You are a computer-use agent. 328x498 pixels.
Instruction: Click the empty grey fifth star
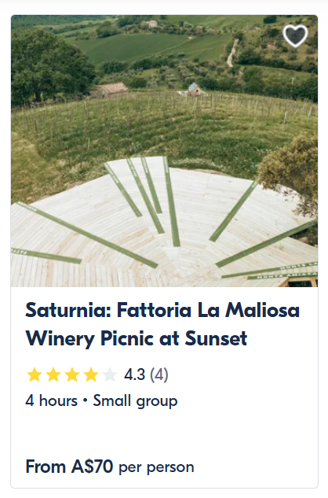click(110, 374)
